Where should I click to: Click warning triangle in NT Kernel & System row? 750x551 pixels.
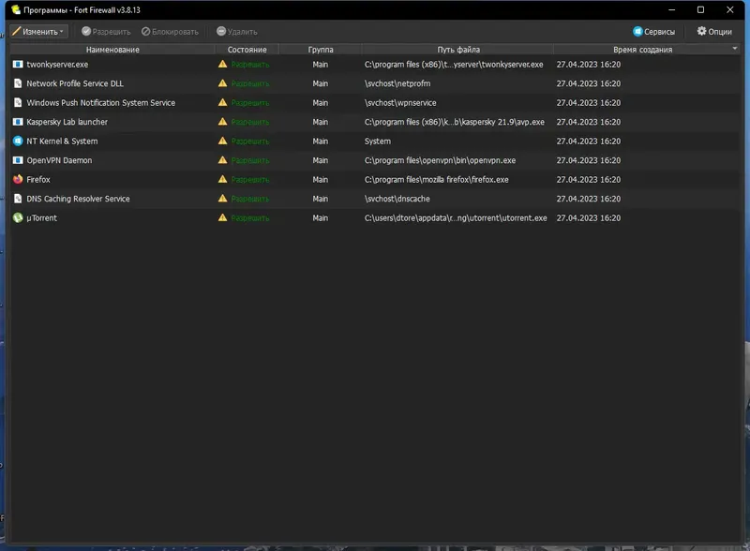(x=222, y=141)
